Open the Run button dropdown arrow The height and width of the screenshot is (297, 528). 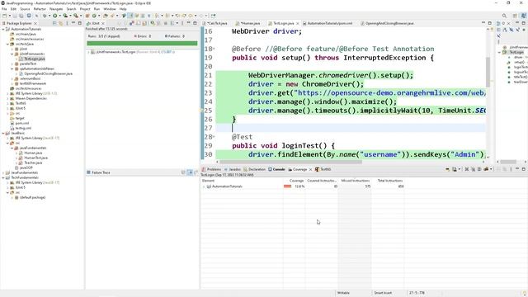(x=59, y=16)
